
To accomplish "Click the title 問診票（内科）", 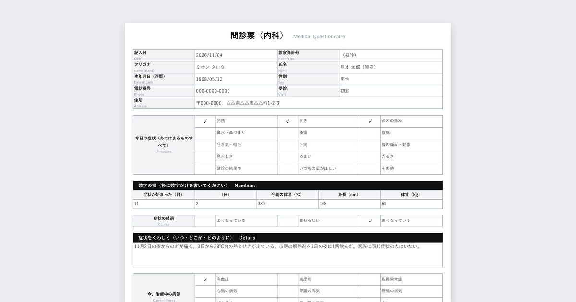I will click(257, 36).
